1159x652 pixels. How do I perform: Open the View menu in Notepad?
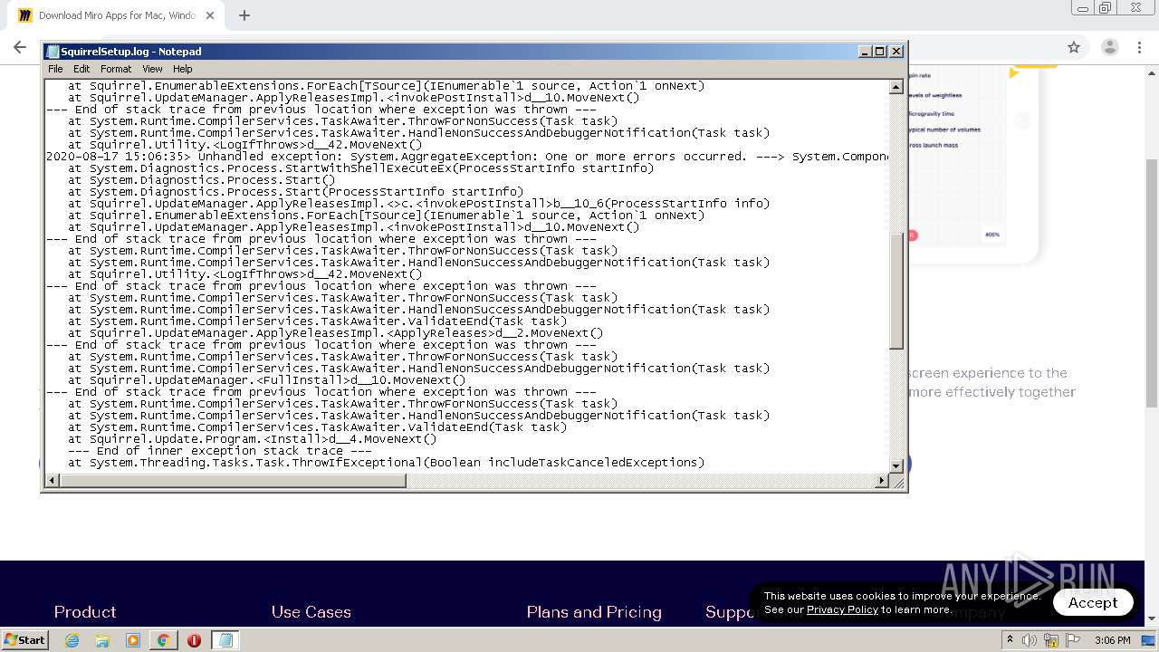pyautogui.click(x=152, y=69)
